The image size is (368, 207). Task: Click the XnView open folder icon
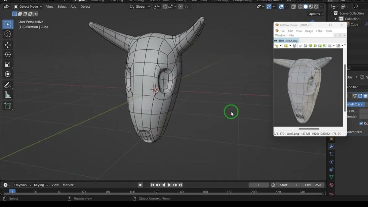[286, 46]
